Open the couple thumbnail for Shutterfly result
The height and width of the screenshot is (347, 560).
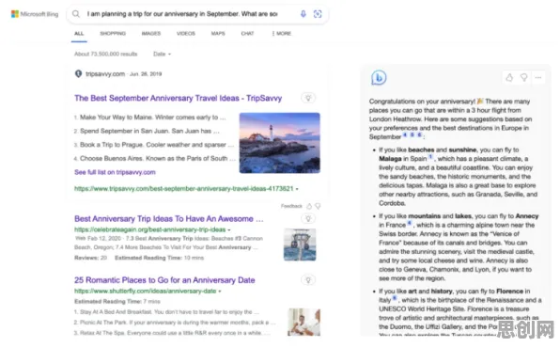(303, 322)
